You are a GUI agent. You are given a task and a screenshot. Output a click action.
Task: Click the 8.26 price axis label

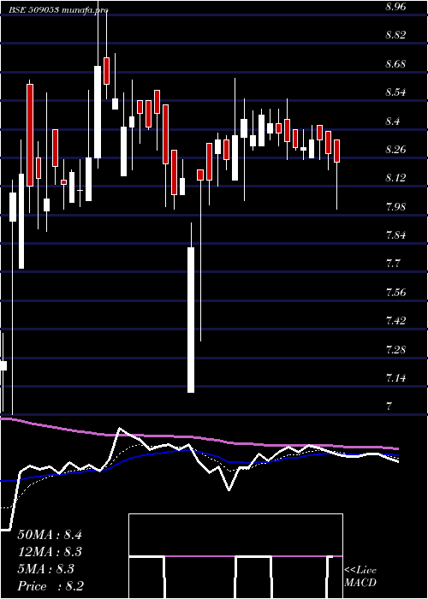(395, 150)
